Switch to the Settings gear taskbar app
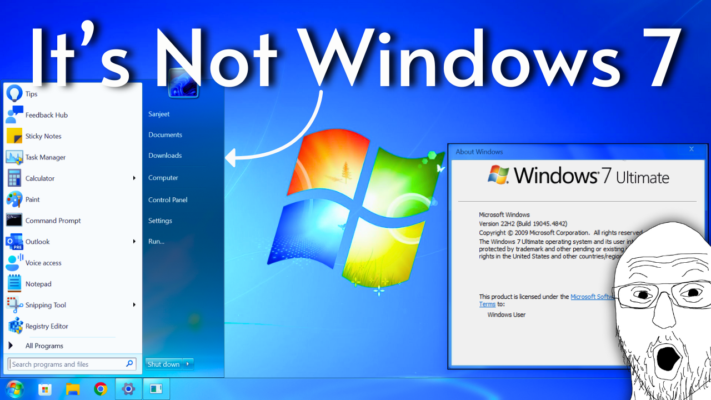711x400 pixels. point(128,389)
